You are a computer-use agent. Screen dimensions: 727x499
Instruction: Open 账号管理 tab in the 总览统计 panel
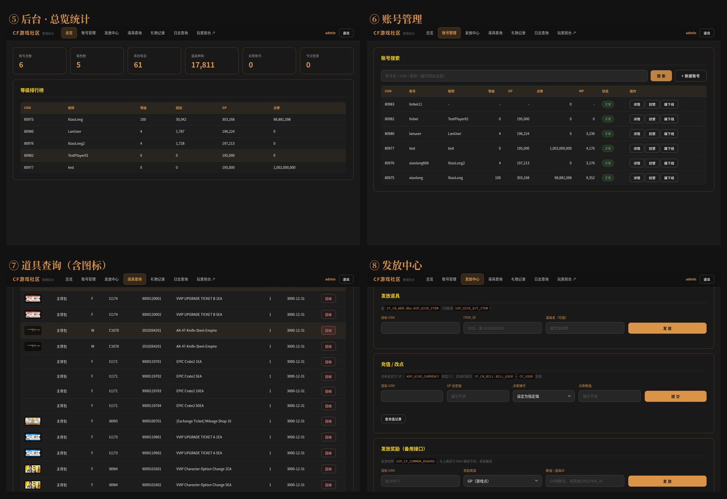point(88,33)
